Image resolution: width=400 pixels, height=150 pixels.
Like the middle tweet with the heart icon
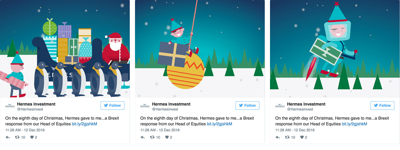coord(167,137)
